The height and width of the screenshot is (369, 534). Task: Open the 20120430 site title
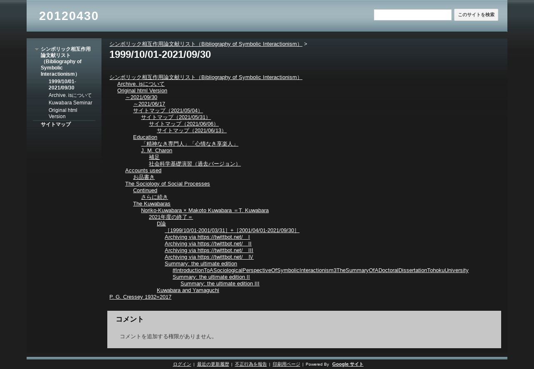69,16
